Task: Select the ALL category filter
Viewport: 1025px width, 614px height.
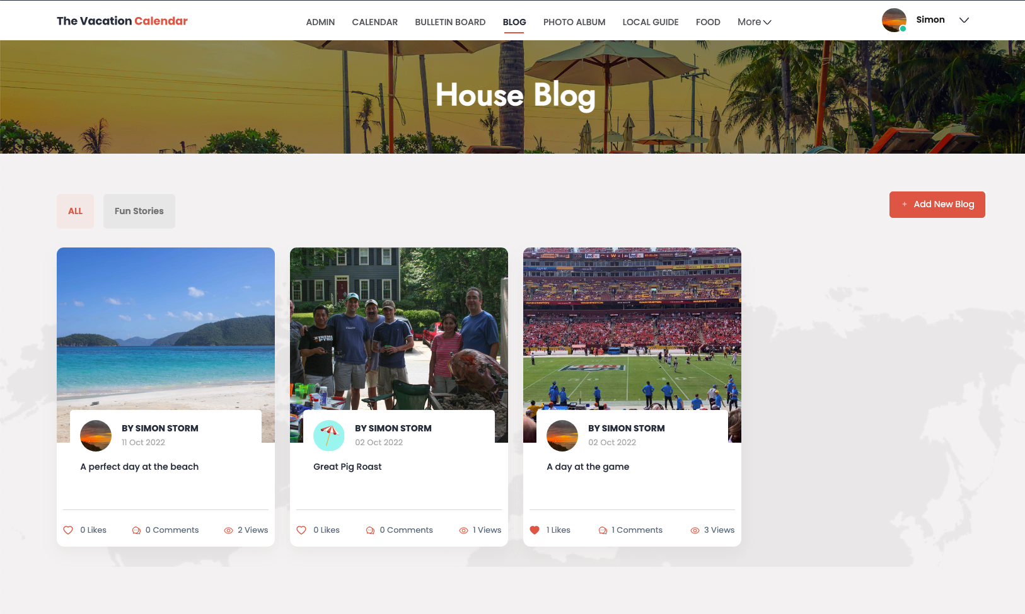Action: tap(75, 211)
